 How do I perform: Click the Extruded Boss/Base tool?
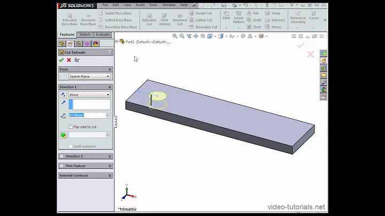[x=70, y=19]
